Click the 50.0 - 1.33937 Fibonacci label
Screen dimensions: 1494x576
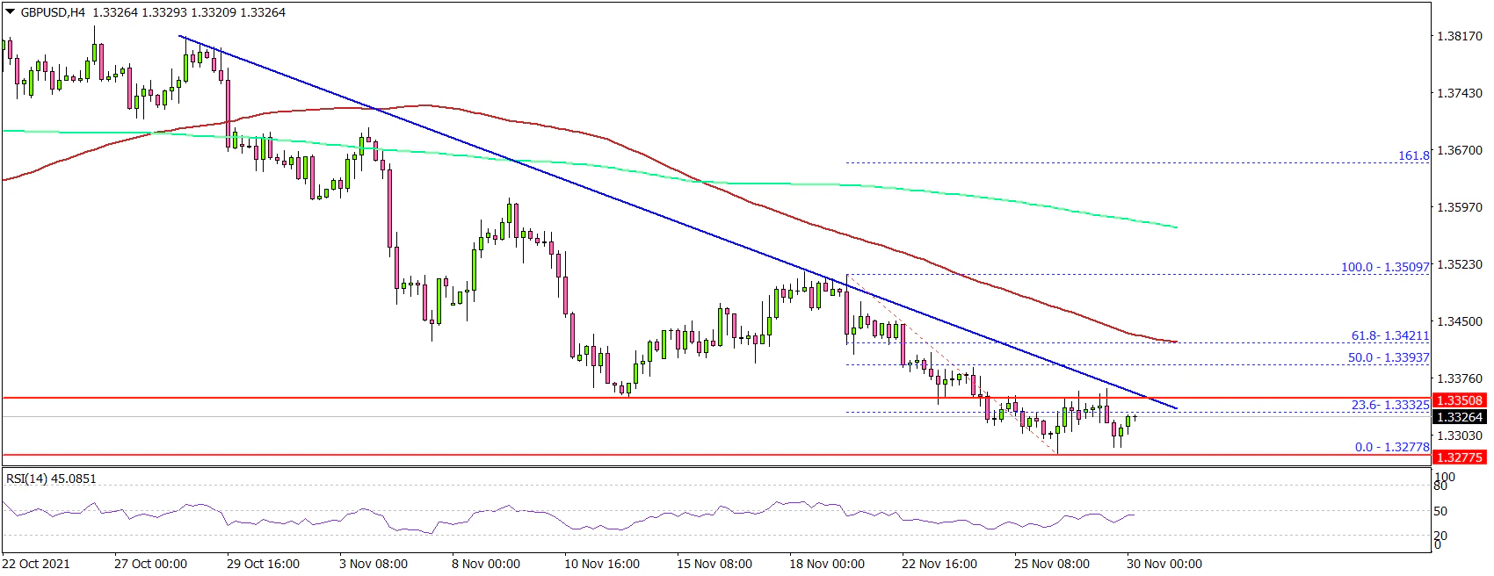tap(1389, 357)
